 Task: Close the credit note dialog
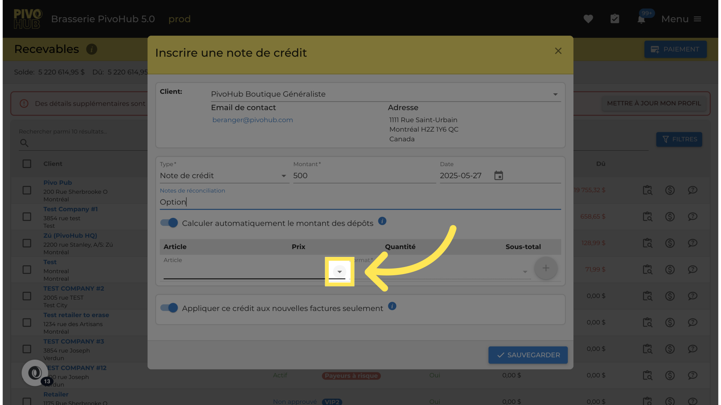(558, 51)
